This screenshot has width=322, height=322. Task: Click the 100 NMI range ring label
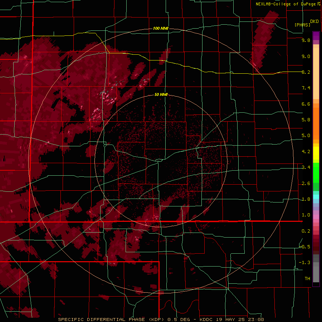click(x=161, y=28)
